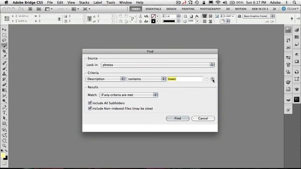Select the Lasso tool
Image resolution: width=301 pixels, height=169 pixels.
4,40
